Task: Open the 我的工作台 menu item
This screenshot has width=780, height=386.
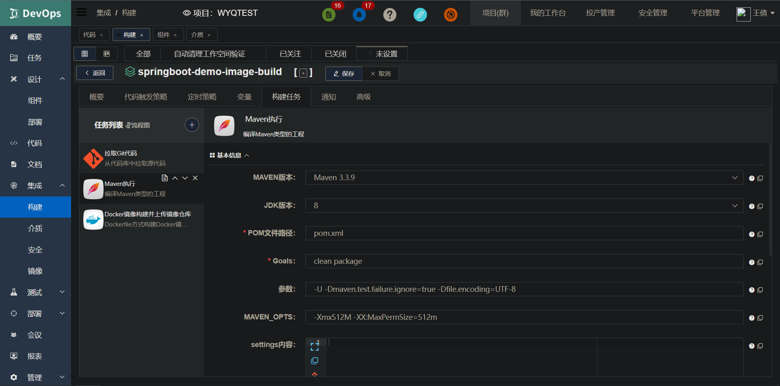Action: 548,13
